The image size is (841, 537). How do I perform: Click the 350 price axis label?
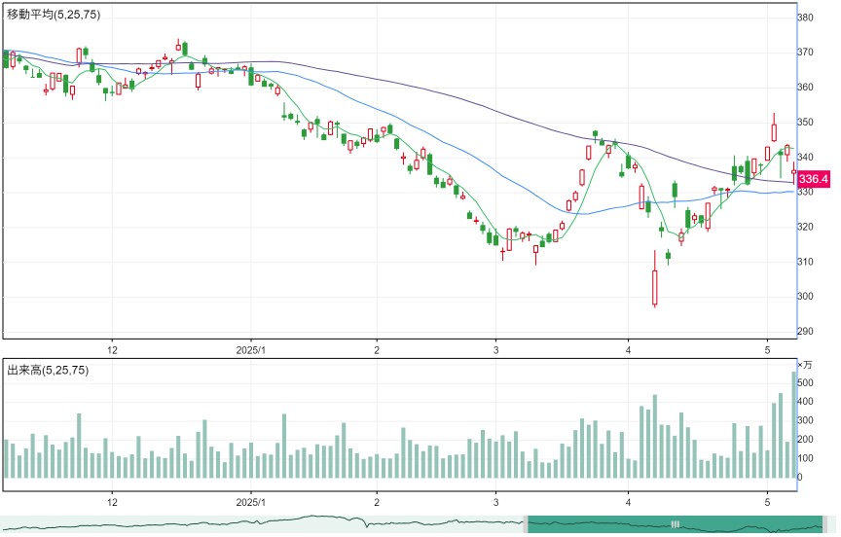coord(806,123)
